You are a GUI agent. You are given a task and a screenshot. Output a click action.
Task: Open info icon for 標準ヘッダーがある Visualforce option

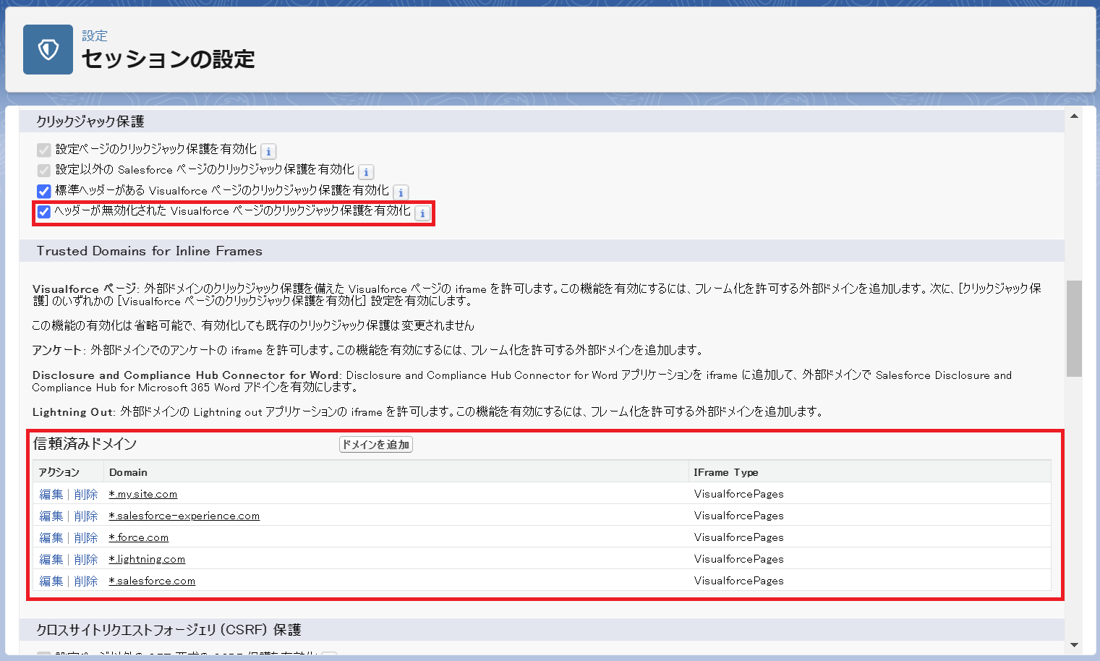401,192
